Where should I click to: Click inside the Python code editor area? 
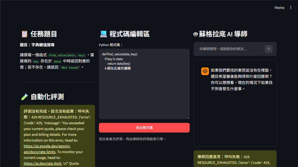[144, 84]
